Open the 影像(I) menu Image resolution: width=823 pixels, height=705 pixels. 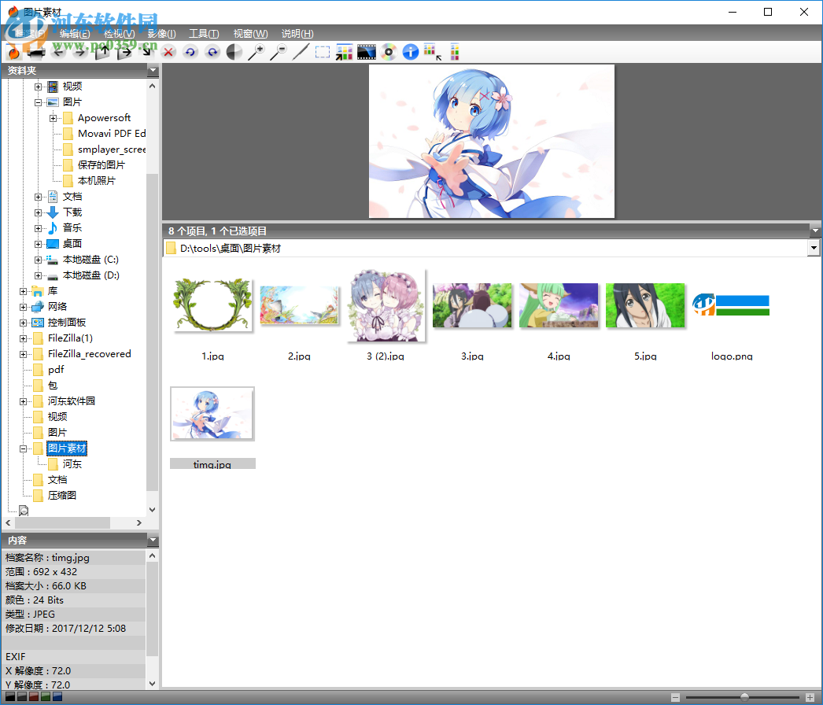click(161, 34)
